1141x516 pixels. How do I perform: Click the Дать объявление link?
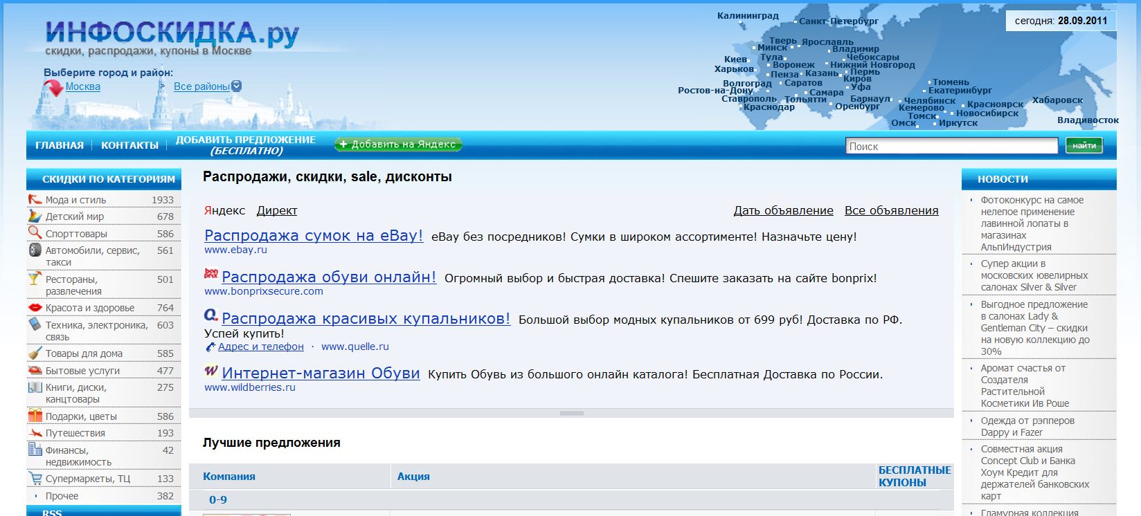point(784,210)
